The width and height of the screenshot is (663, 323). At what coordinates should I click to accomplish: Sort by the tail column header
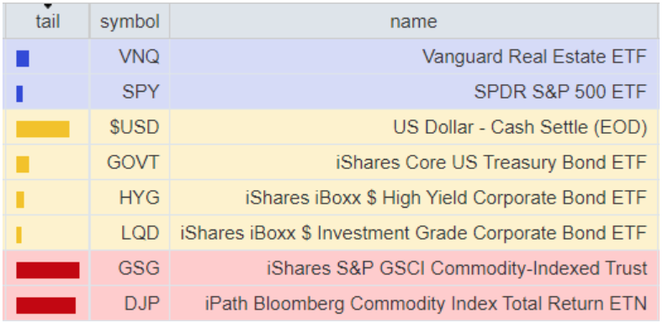(x=46, y=21)
